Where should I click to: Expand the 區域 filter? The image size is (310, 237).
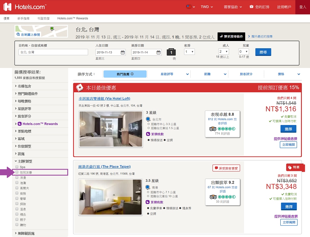[40, 139]
